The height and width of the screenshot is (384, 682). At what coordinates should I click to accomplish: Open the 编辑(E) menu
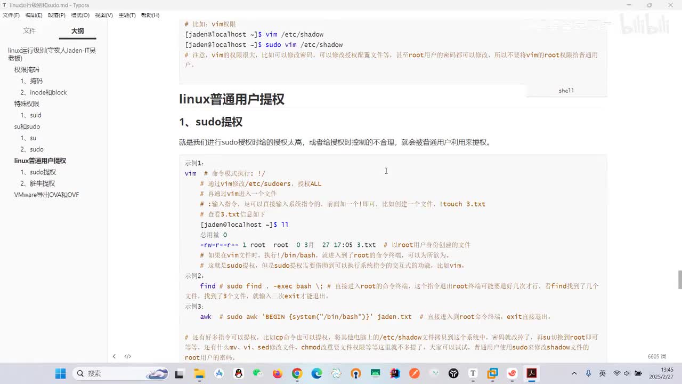[x=34, y=15]
